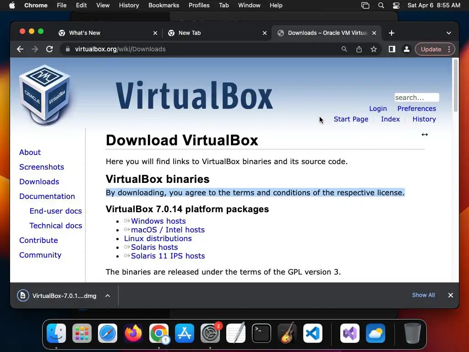
Task: Click the lock icon in address bar
Action: point(68,49)
